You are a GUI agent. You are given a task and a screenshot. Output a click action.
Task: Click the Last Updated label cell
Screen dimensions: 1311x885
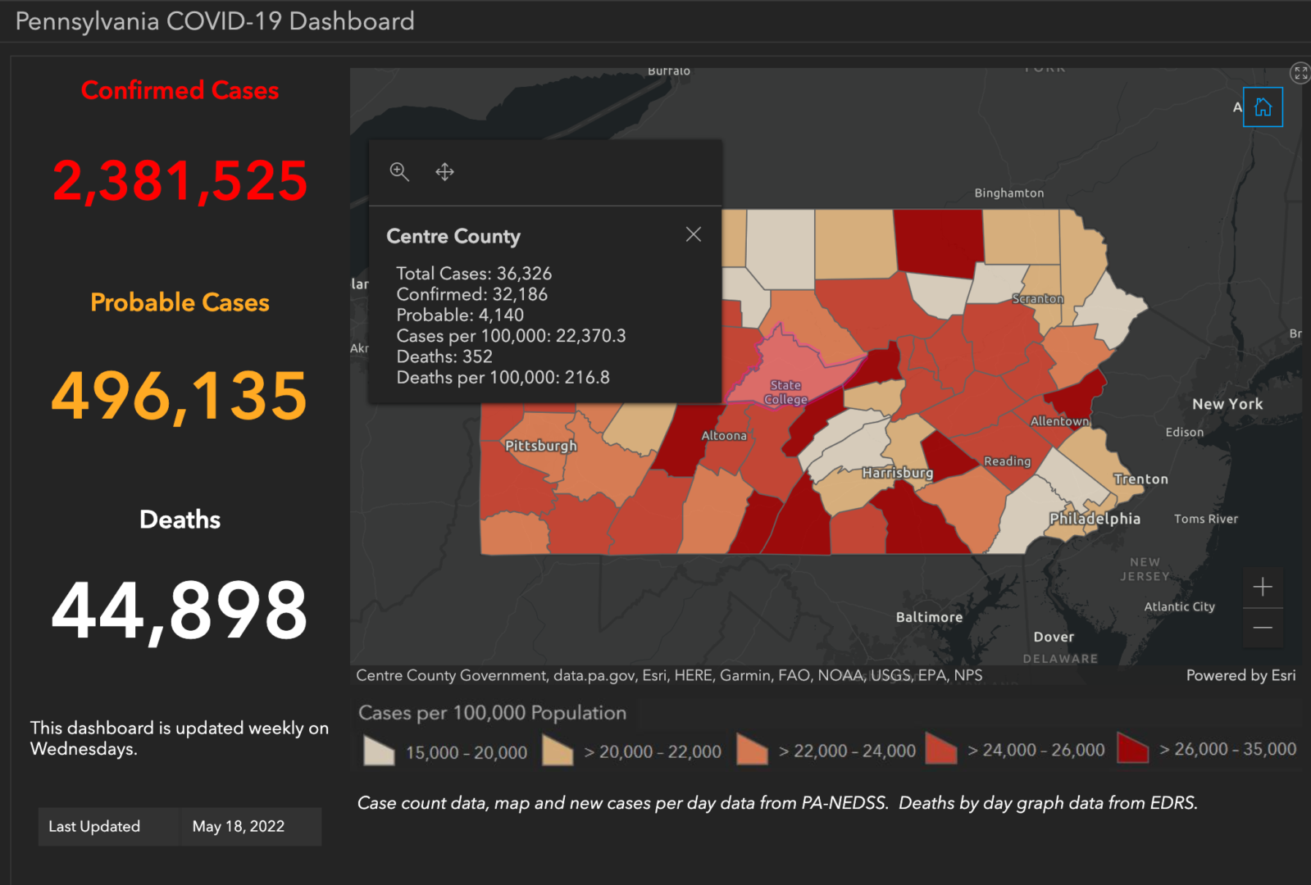click(x=108, y=827)
